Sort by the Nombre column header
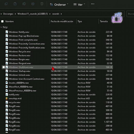This screenshot has height=134, width=134. 10,21
